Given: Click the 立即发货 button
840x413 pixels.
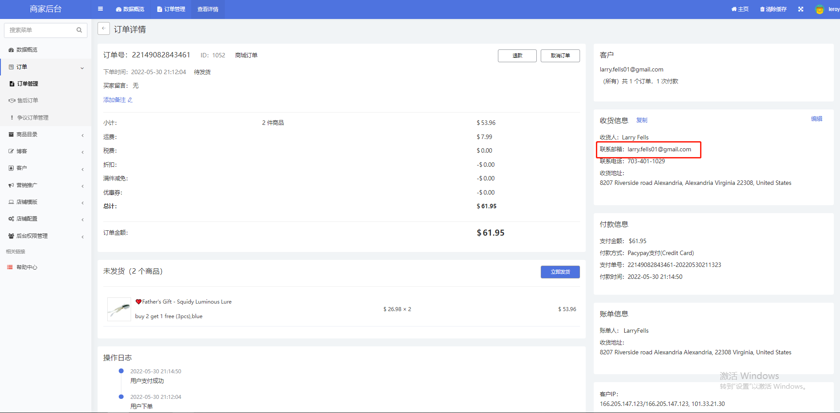Looking at the screenshot, I should tap(560, 272).
